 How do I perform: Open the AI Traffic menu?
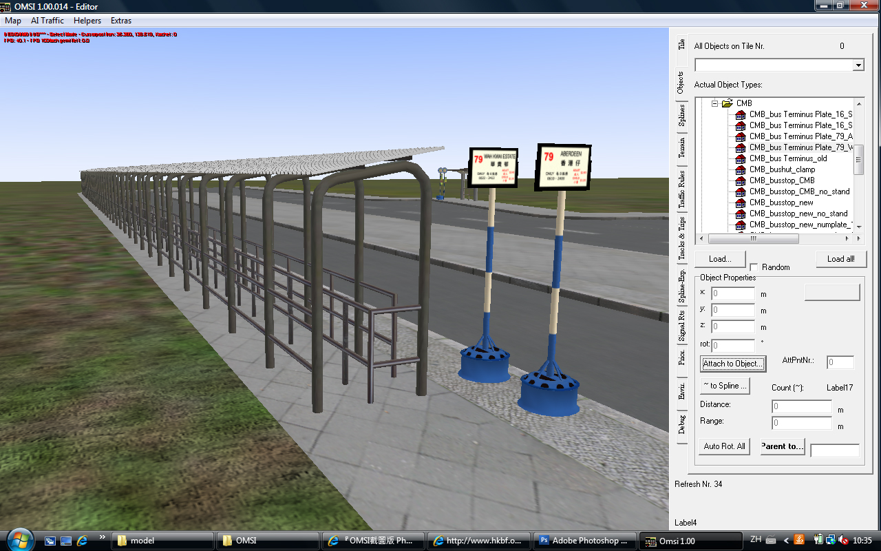(47, 21)
